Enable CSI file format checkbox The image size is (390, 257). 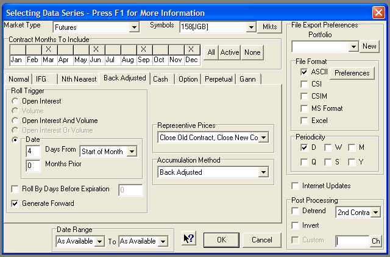click(304, 84)
